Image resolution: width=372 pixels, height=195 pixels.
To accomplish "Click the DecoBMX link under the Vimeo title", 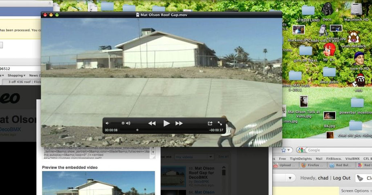I will (11, 129).
